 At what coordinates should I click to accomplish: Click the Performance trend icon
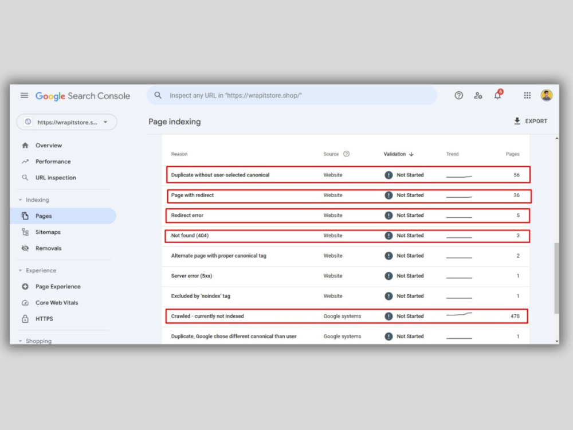point(25,161)
